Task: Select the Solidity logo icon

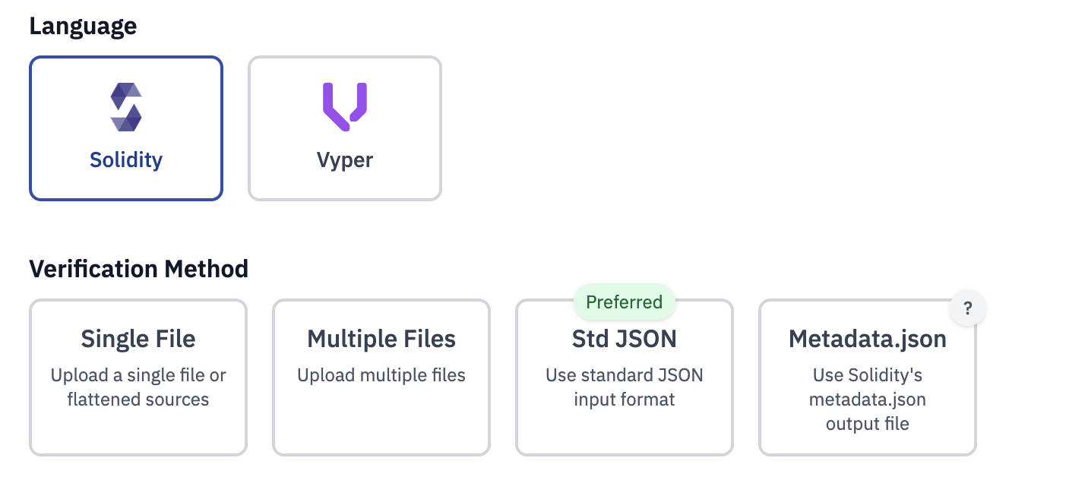Action: pos(125,106)
